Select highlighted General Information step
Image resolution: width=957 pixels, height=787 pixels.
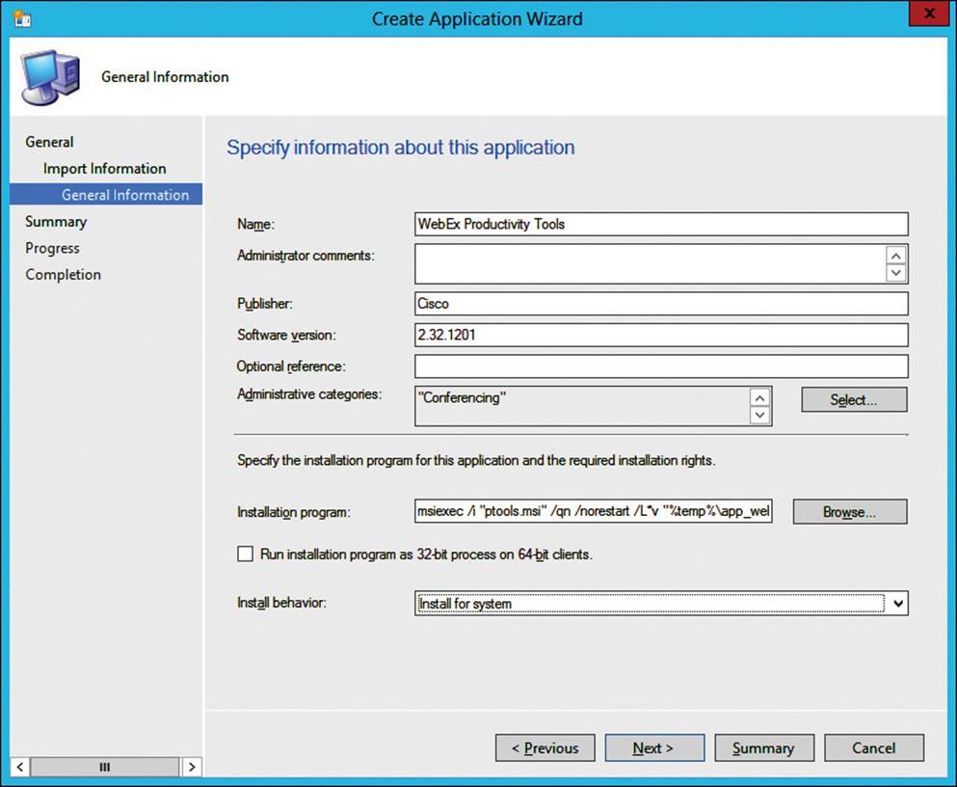(106, 195)
